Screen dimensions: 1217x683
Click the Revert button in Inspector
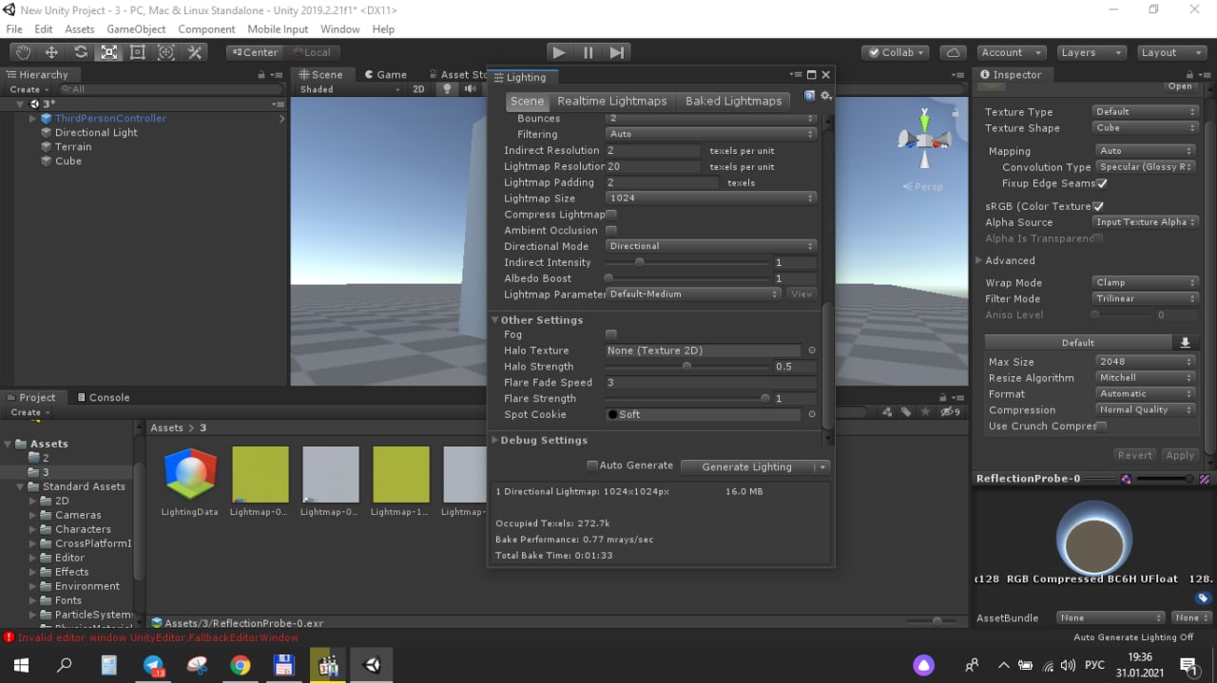1135,455
